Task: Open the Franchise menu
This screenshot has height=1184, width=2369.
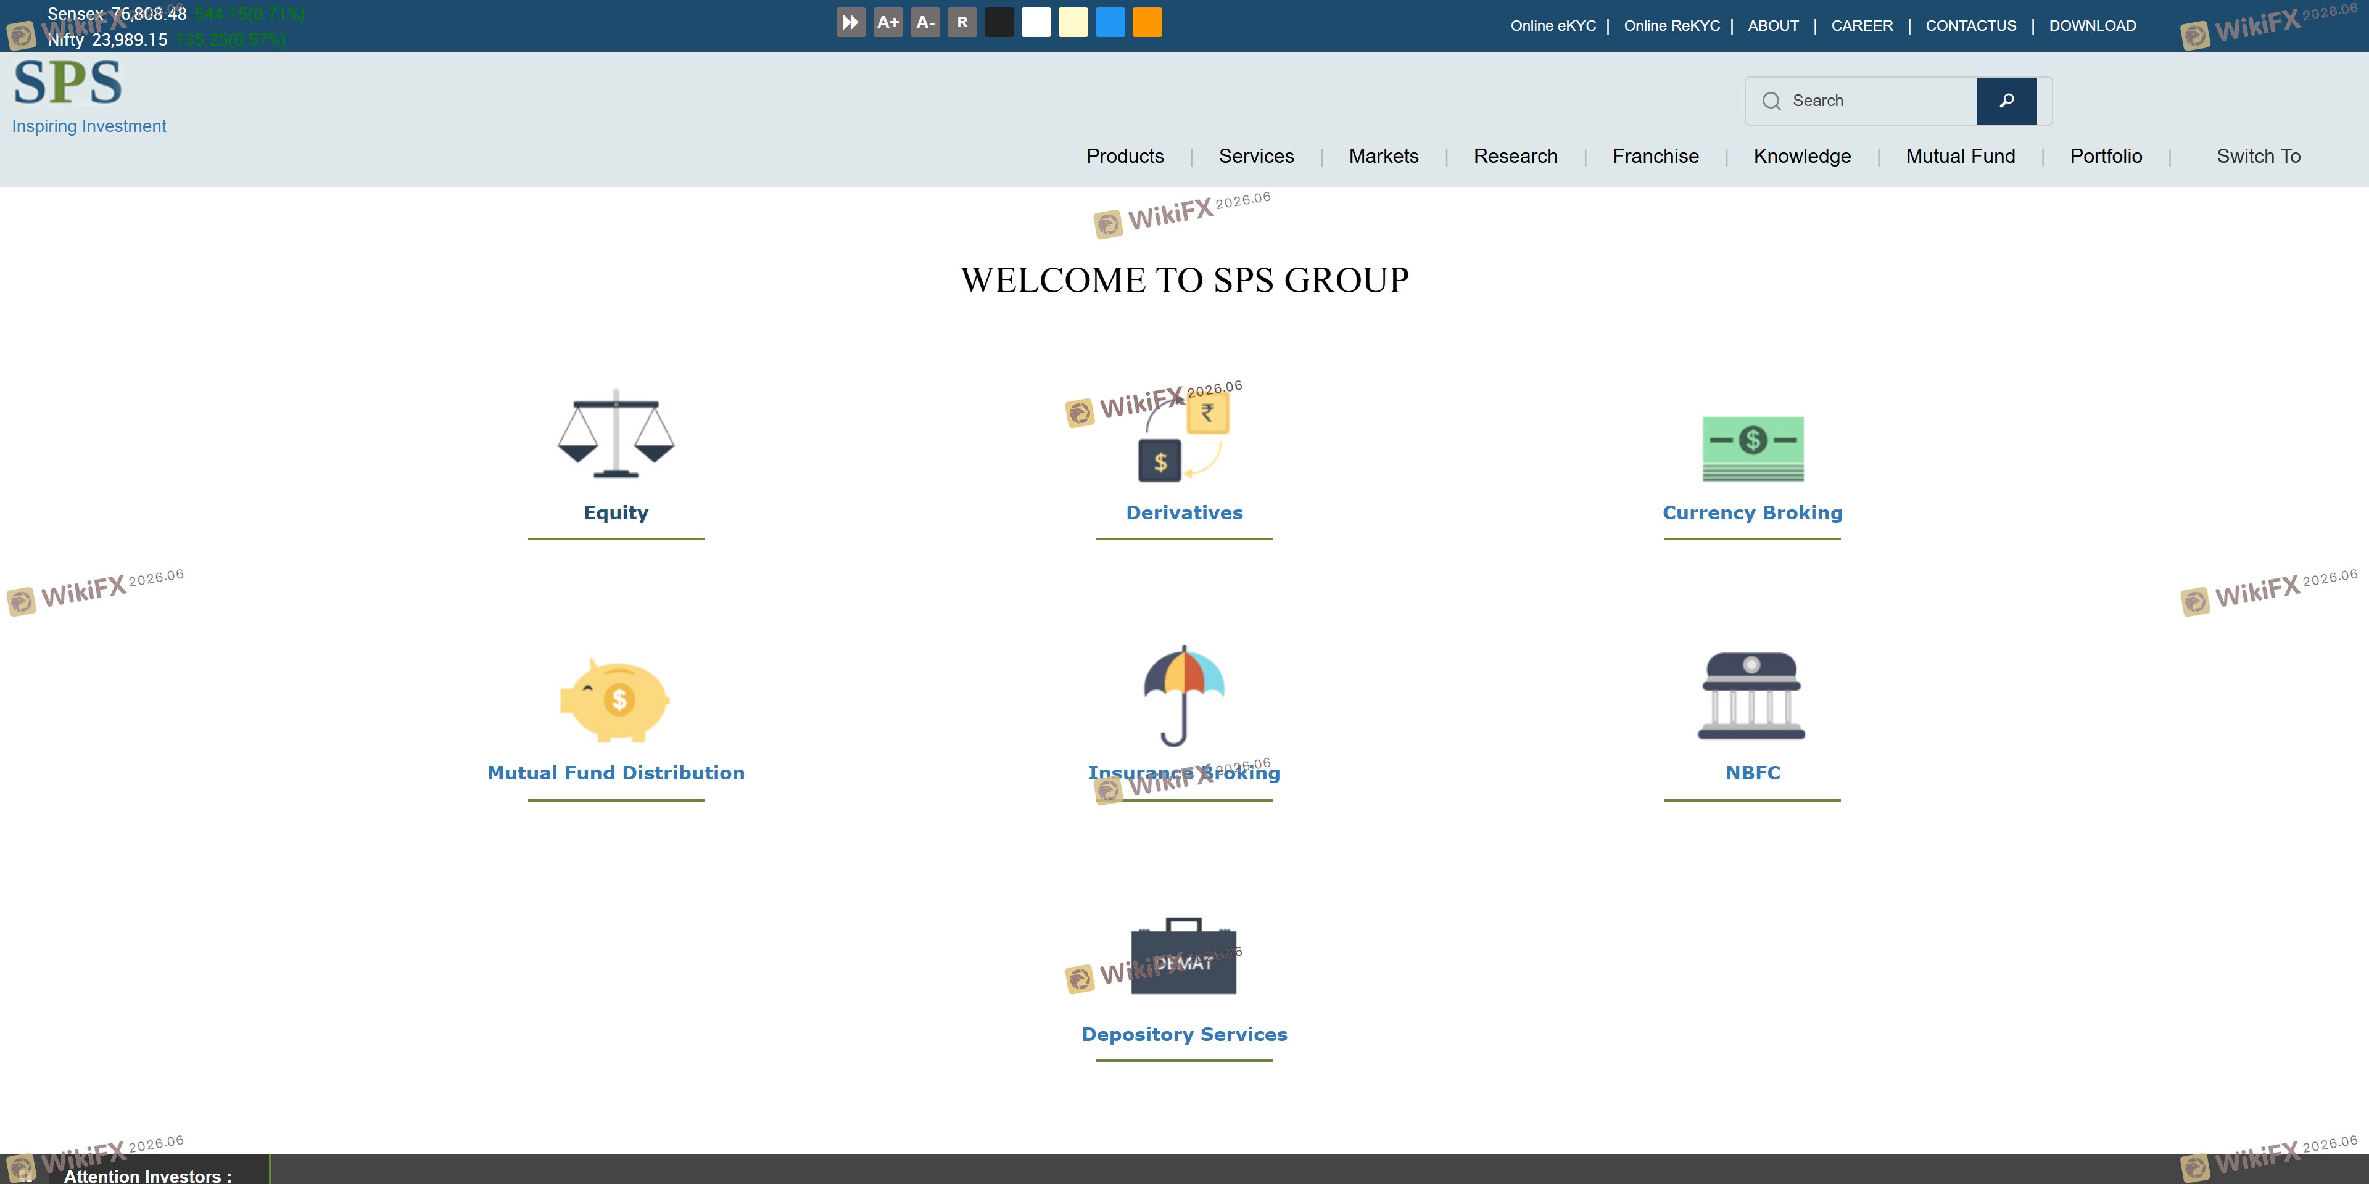Action: pos(1655,156)
